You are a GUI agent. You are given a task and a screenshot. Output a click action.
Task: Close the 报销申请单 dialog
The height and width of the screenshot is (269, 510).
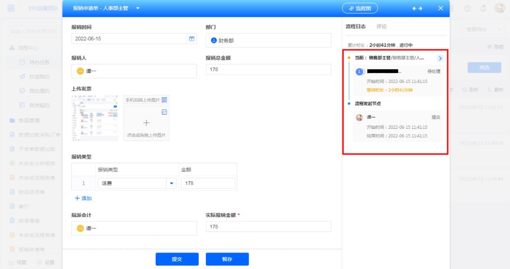tap(440, 8)
